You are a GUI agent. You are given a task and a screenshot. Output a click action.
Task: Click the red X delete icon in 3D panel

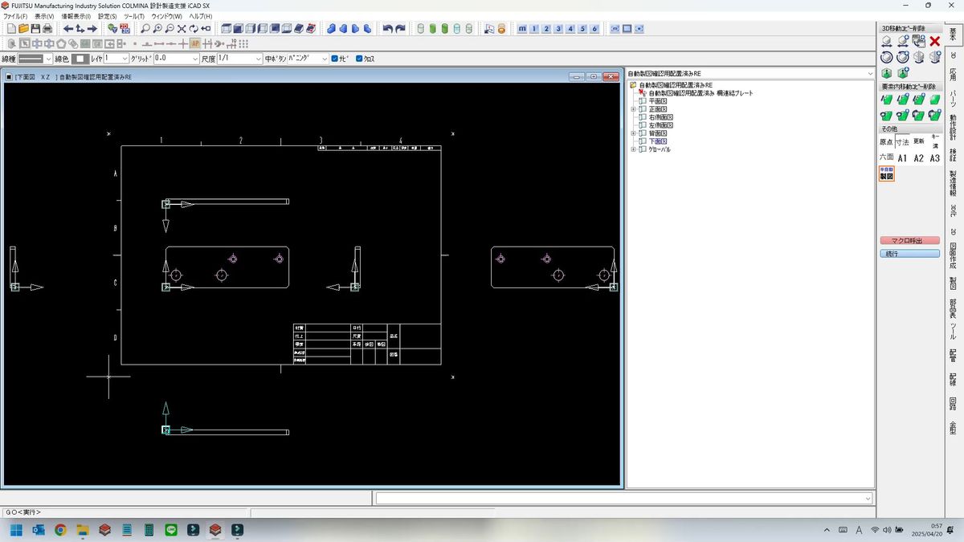pyautogui.click(x=935, y=41)
